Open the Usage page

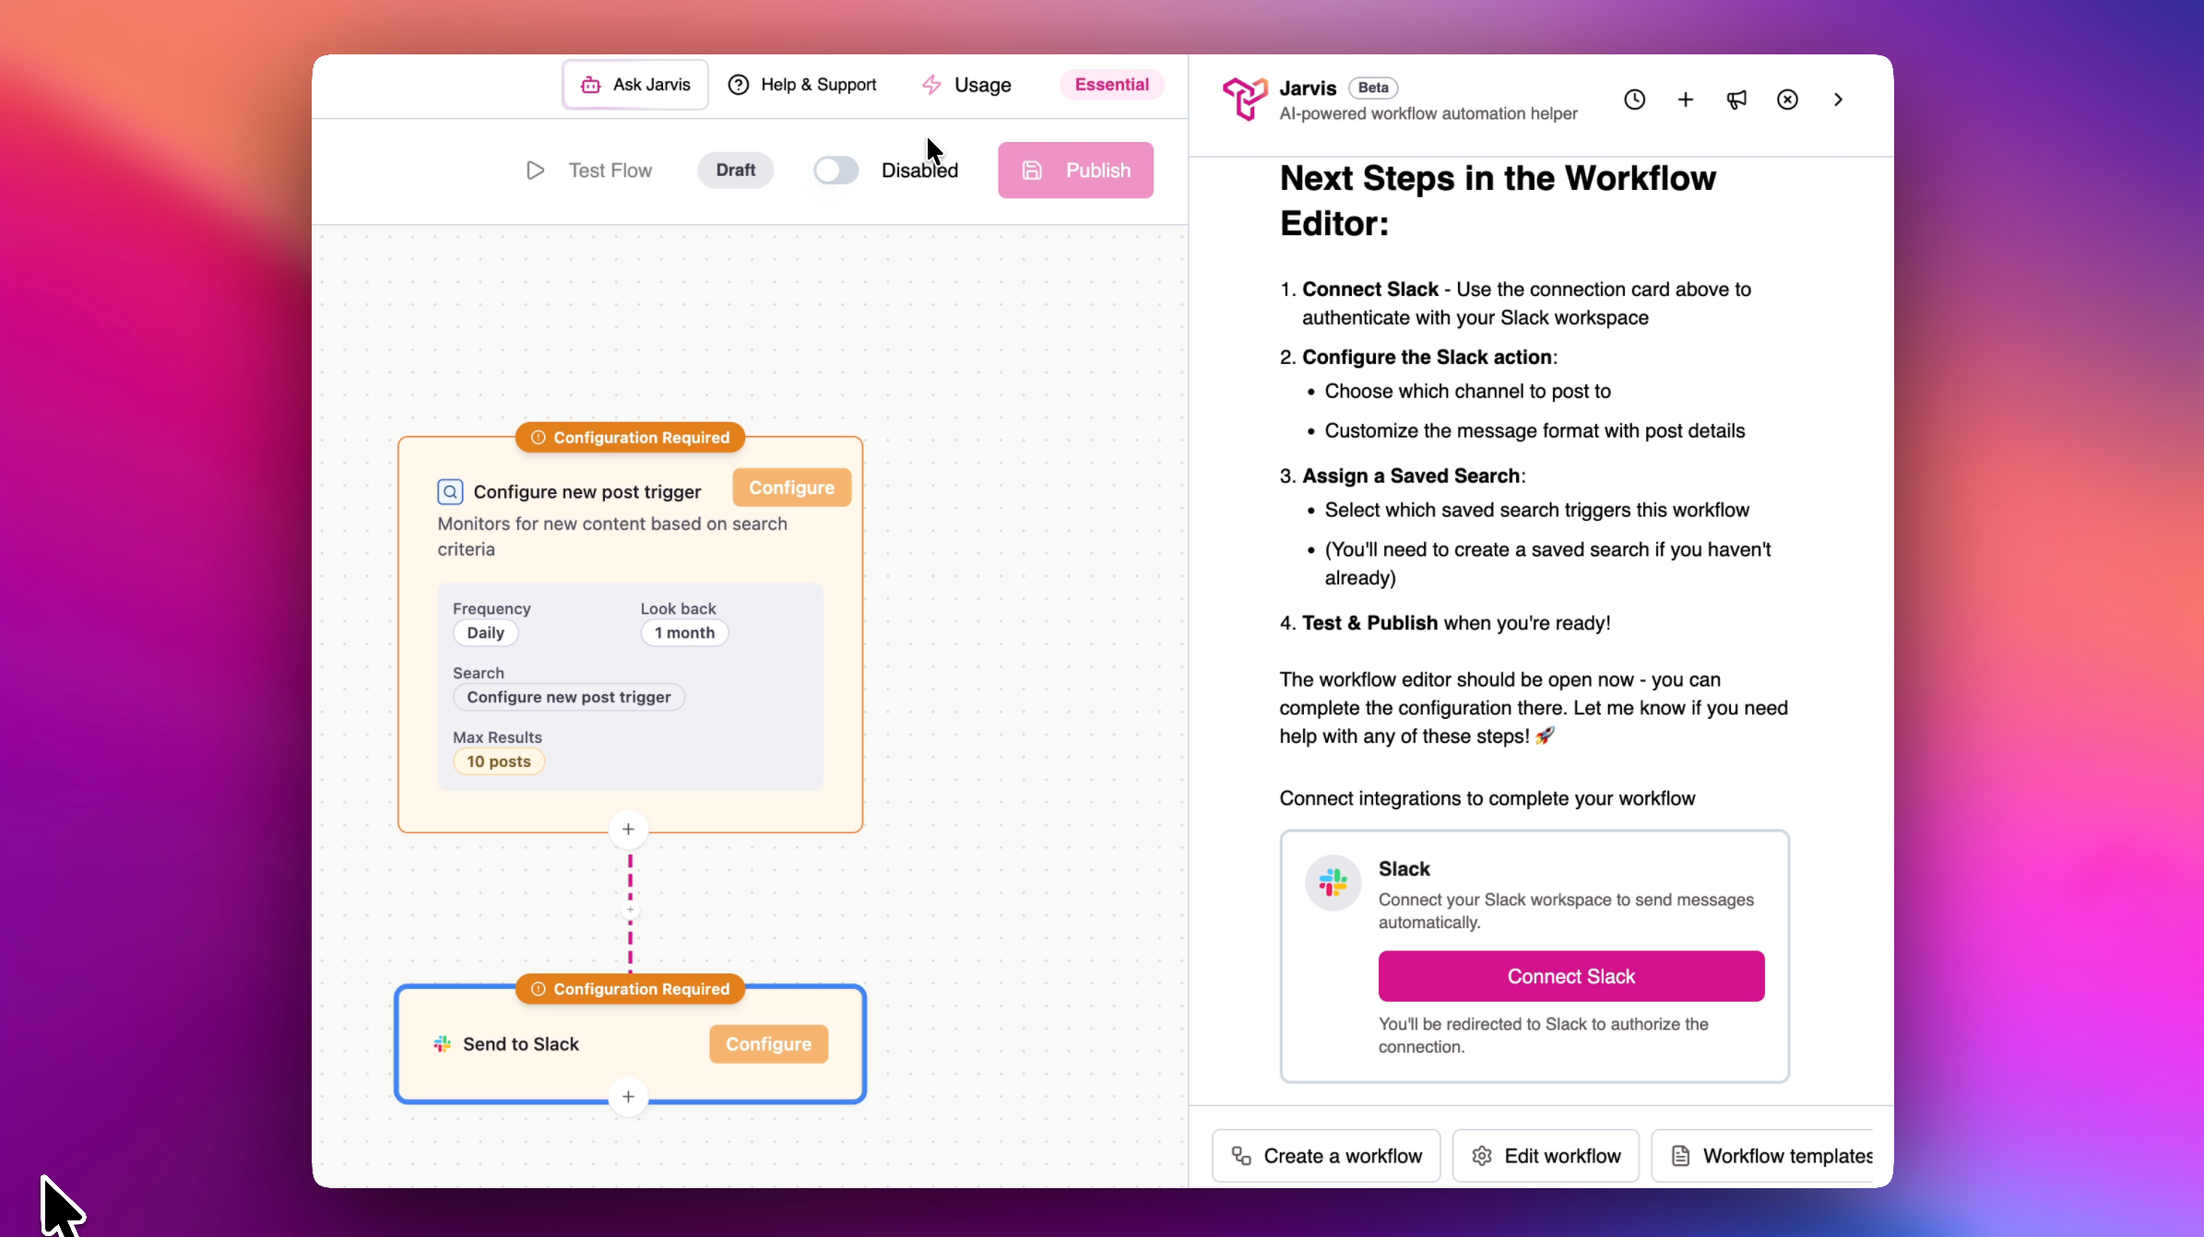click(966, 85)
